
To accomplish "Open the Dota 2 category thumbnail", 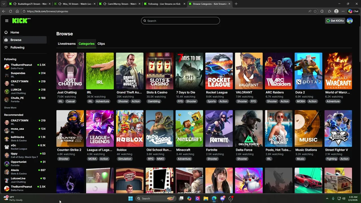I will coord(308,71).
